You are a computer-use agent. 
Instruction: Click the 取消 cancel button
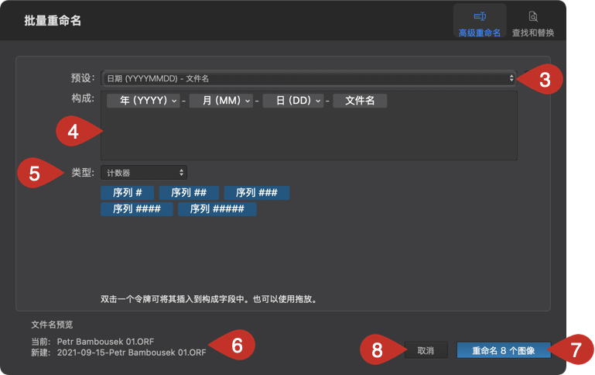click(x=426, y=350)
